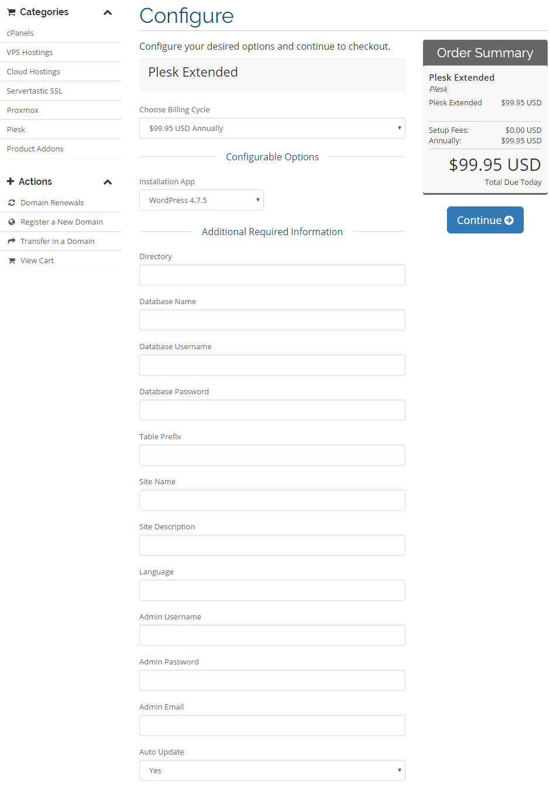Collapse the Categories panel chevron
This screenshot has height=785, width=550.
tap(108, 12)
